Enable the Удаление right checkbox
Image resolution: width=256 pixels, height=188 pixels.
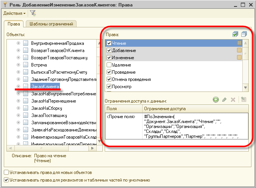pos(109,65)
